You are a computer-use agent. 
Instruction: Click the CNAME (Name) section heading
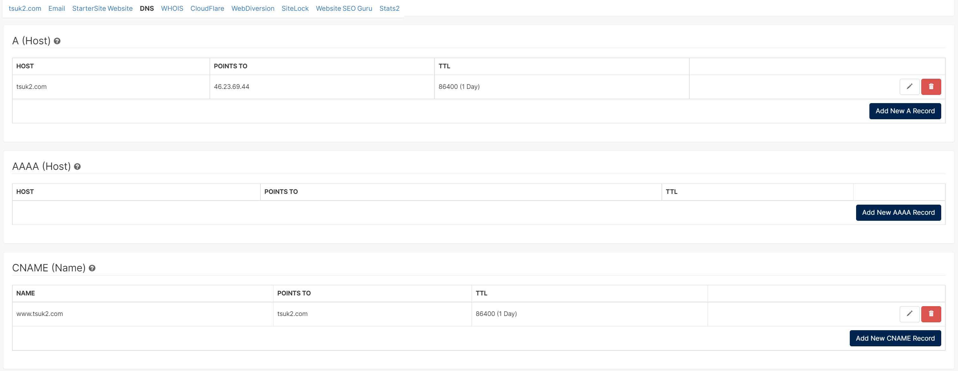49,268
